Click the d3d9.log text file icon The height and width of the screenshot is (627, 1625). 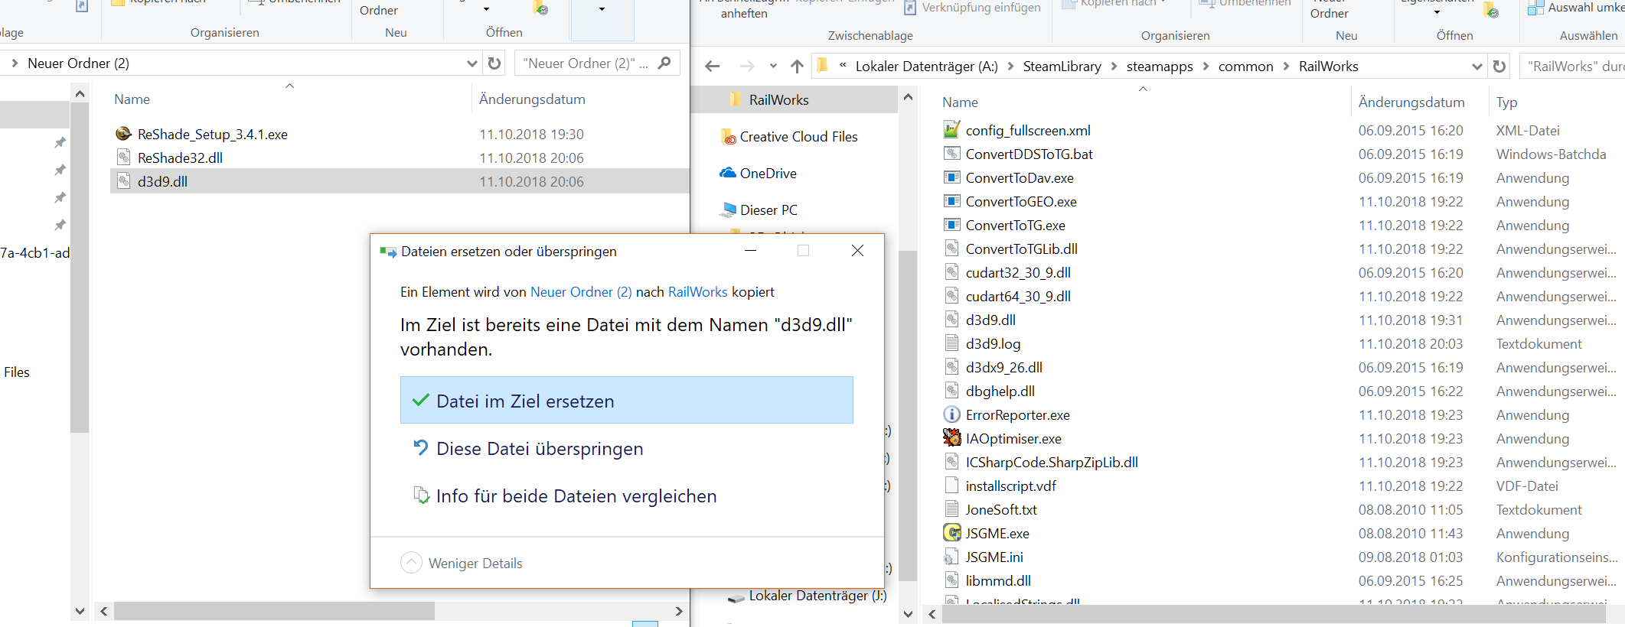(951, 343)
